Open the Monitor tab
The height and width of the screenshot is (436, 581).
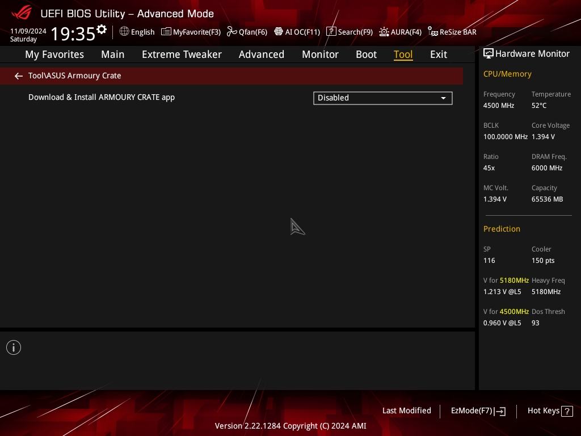click(320, 54)
